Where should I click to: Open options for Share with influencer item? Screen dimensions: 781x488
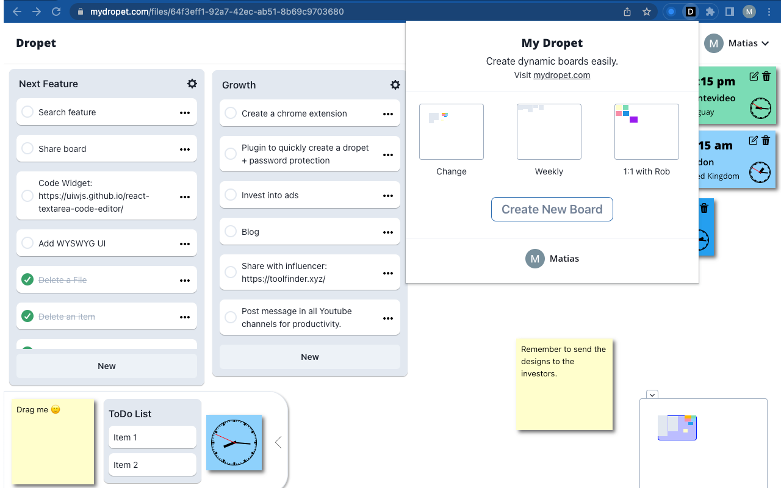coord(388,273)
